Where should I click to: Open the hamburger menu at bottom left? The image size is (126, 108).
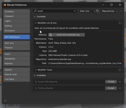[5, 101]
